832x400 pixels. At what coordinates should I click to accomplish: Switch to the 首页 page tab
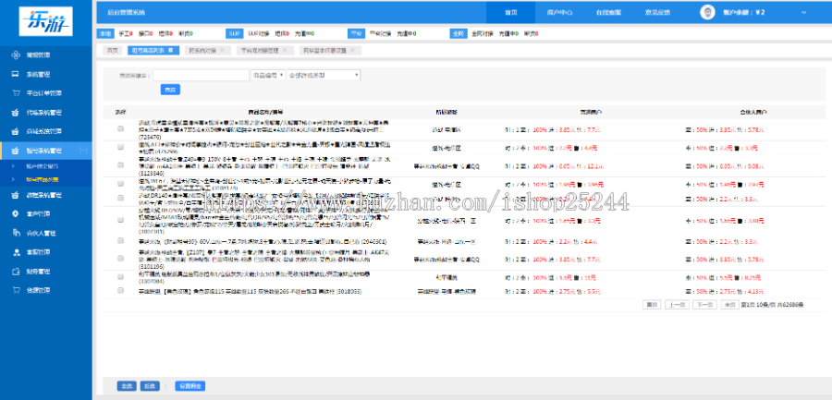(112, 51)
